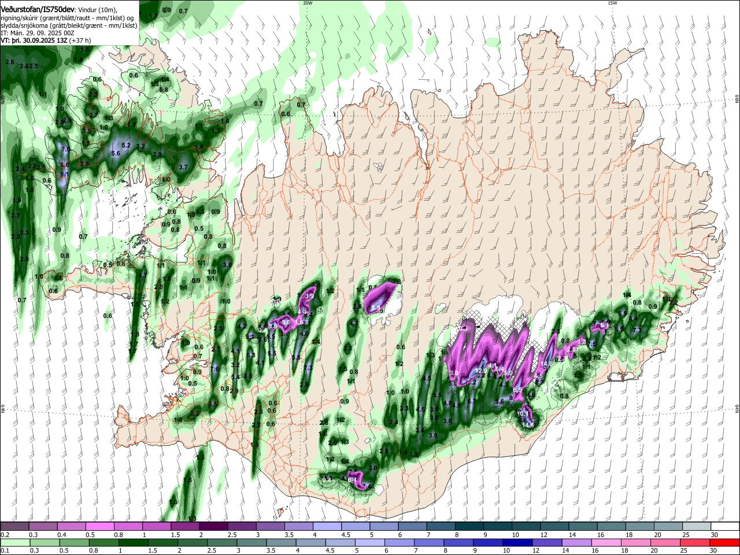The width and height of the screenshot is (740, 555).
Task: Pick the gray-teal 16–18 swatch in upper legend row
Action: 612,527
